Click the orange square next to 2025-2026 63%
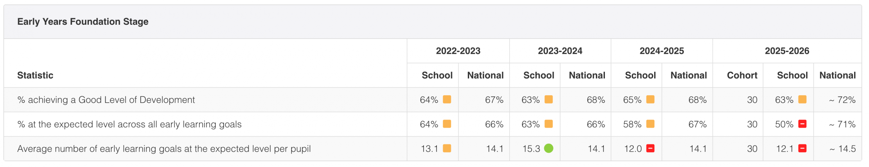The width and height of the screenshot is (869, 167). click(802, 99)
